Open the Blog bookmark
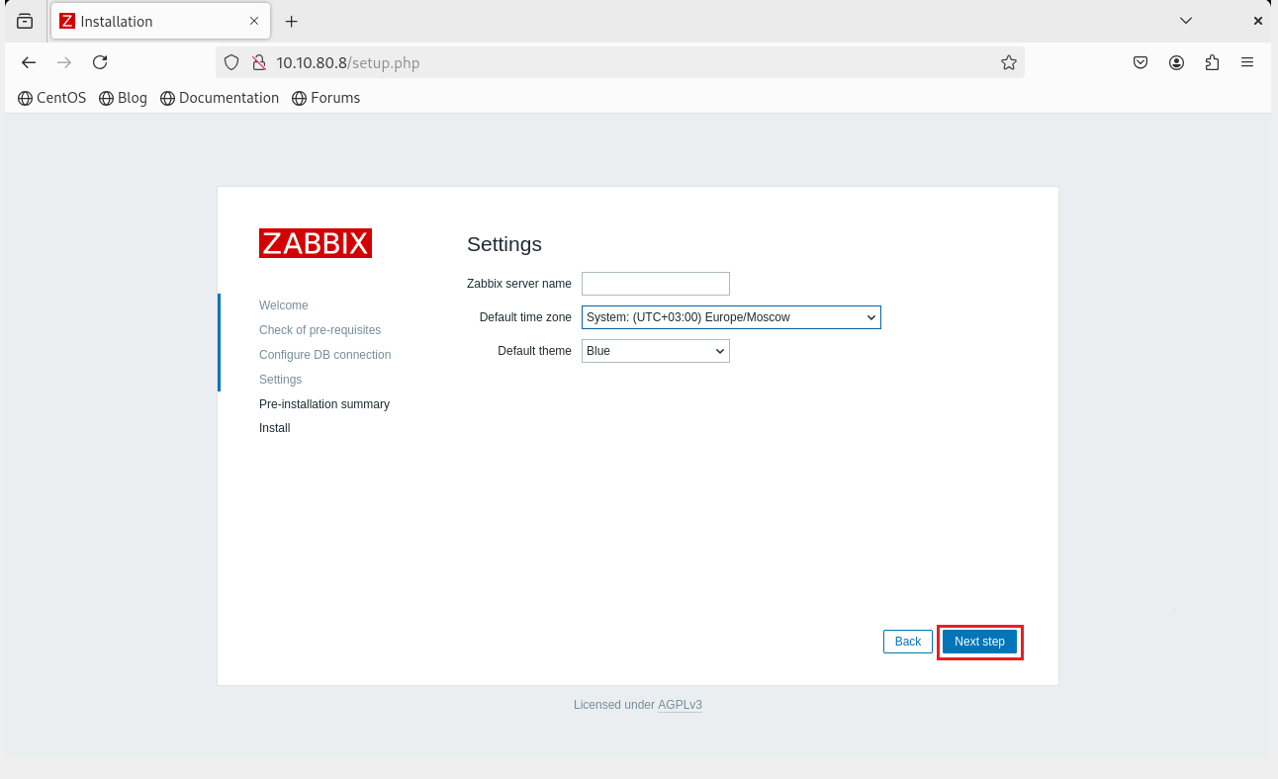 (123, 98)
